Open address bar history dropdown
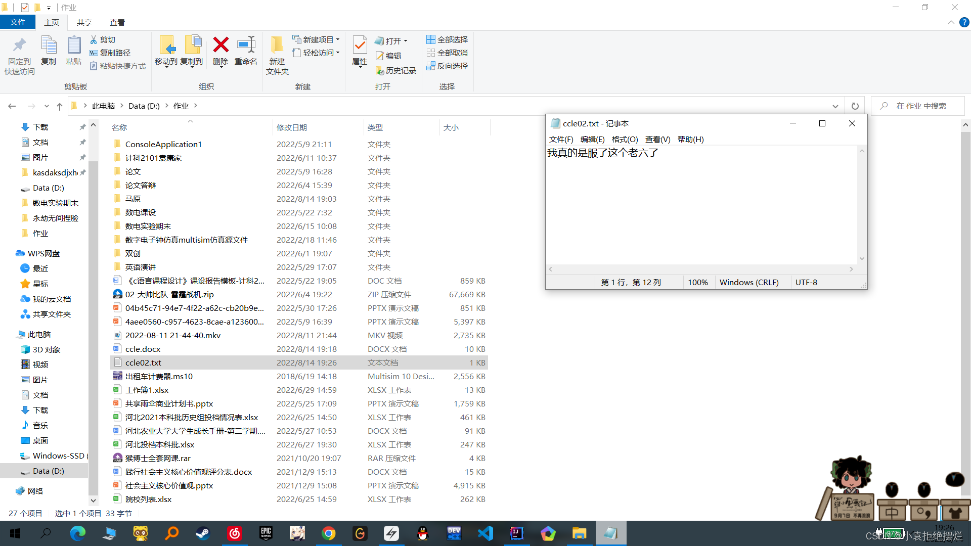971x546 pixels. click(x=835, y=106)
